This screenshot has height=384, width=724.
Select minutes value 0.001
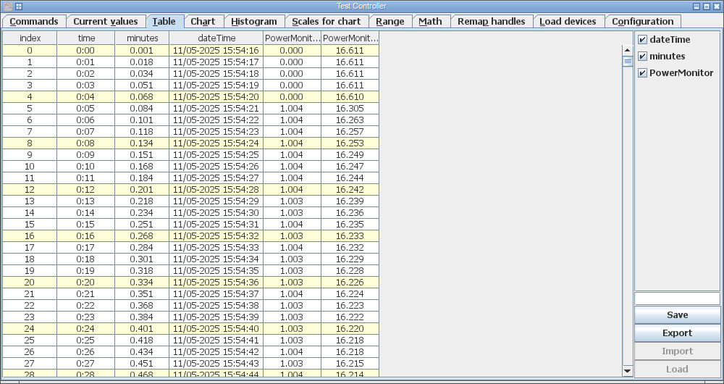point(142,51)
